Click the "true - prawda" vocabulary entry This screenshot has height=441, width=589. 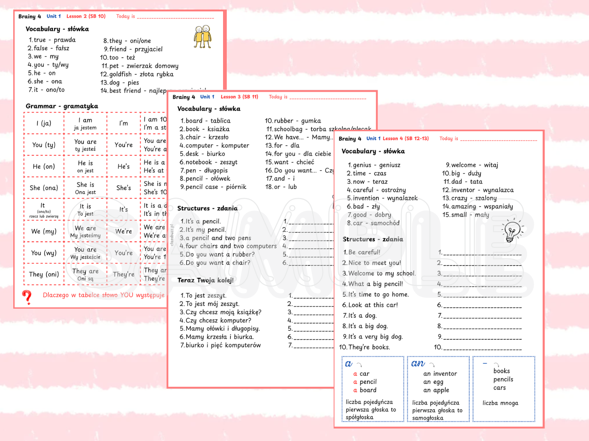(52, 40)
